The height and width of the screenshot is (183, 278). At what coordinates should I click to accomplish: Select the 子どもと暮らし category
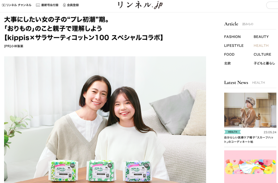[x=264, y=63]
